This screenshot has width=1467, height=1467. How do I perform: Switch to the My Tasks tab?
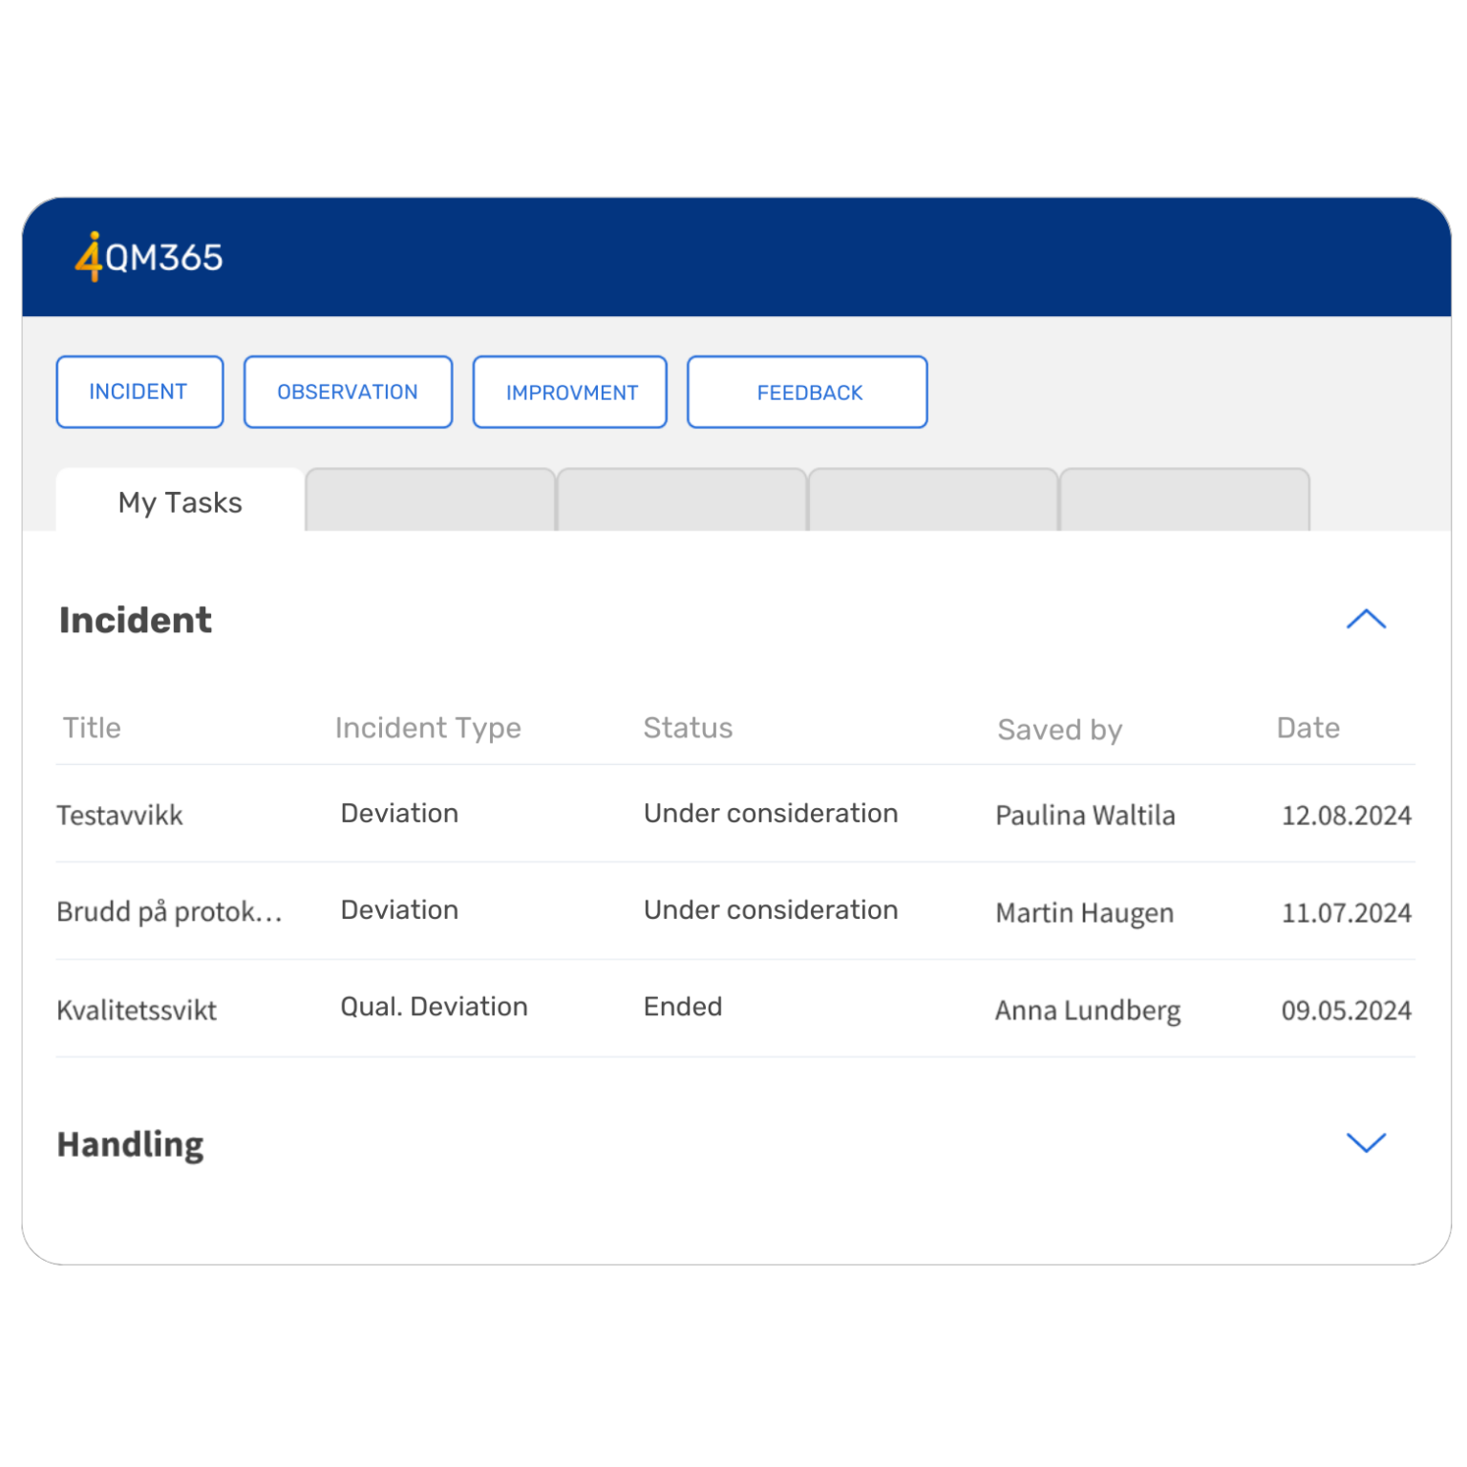[180, 502]
